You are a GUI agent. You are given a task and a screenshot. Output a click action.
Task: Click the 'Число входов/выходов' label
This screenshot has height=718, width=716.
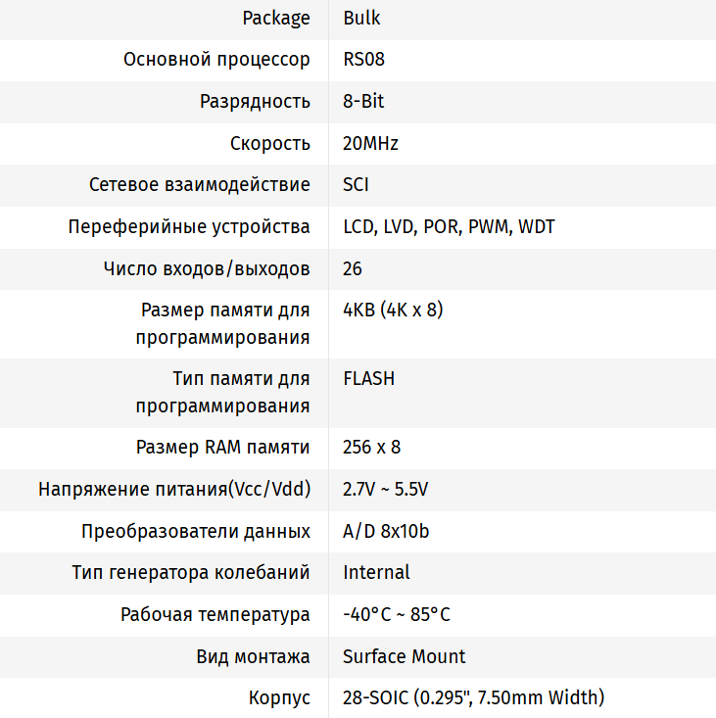tap(207, 269)
